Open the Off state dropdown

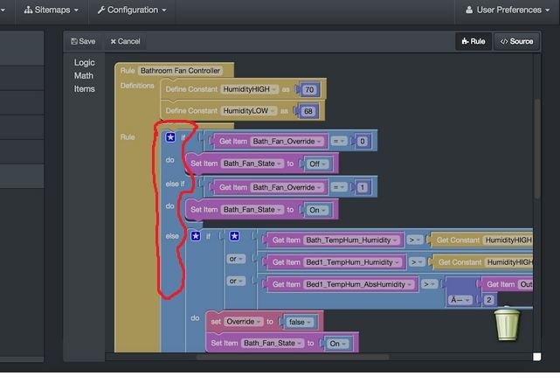click(317, 164)
